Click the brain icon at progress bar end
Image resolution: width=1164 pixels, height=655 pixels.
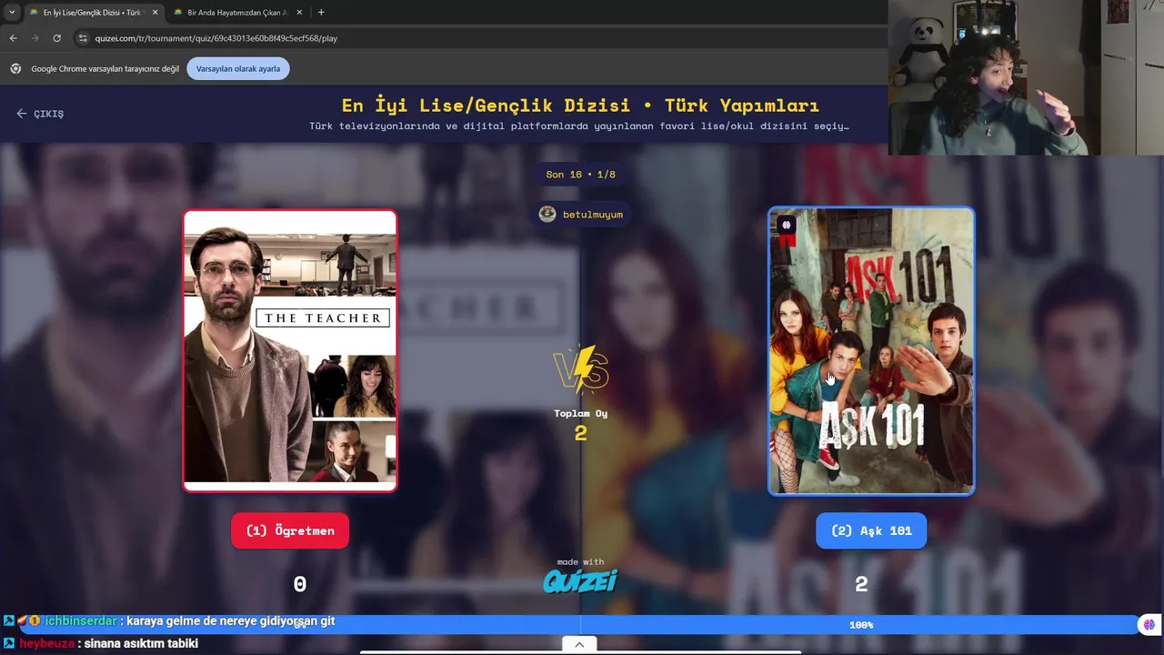1149,625
